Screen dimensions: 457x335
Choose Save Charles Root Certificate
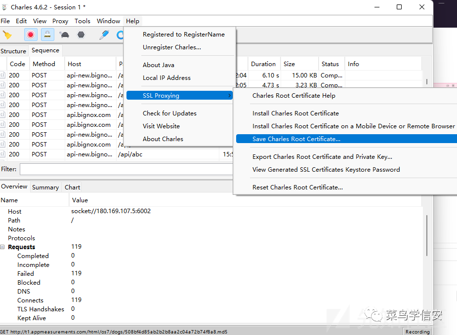coord(296,139)
